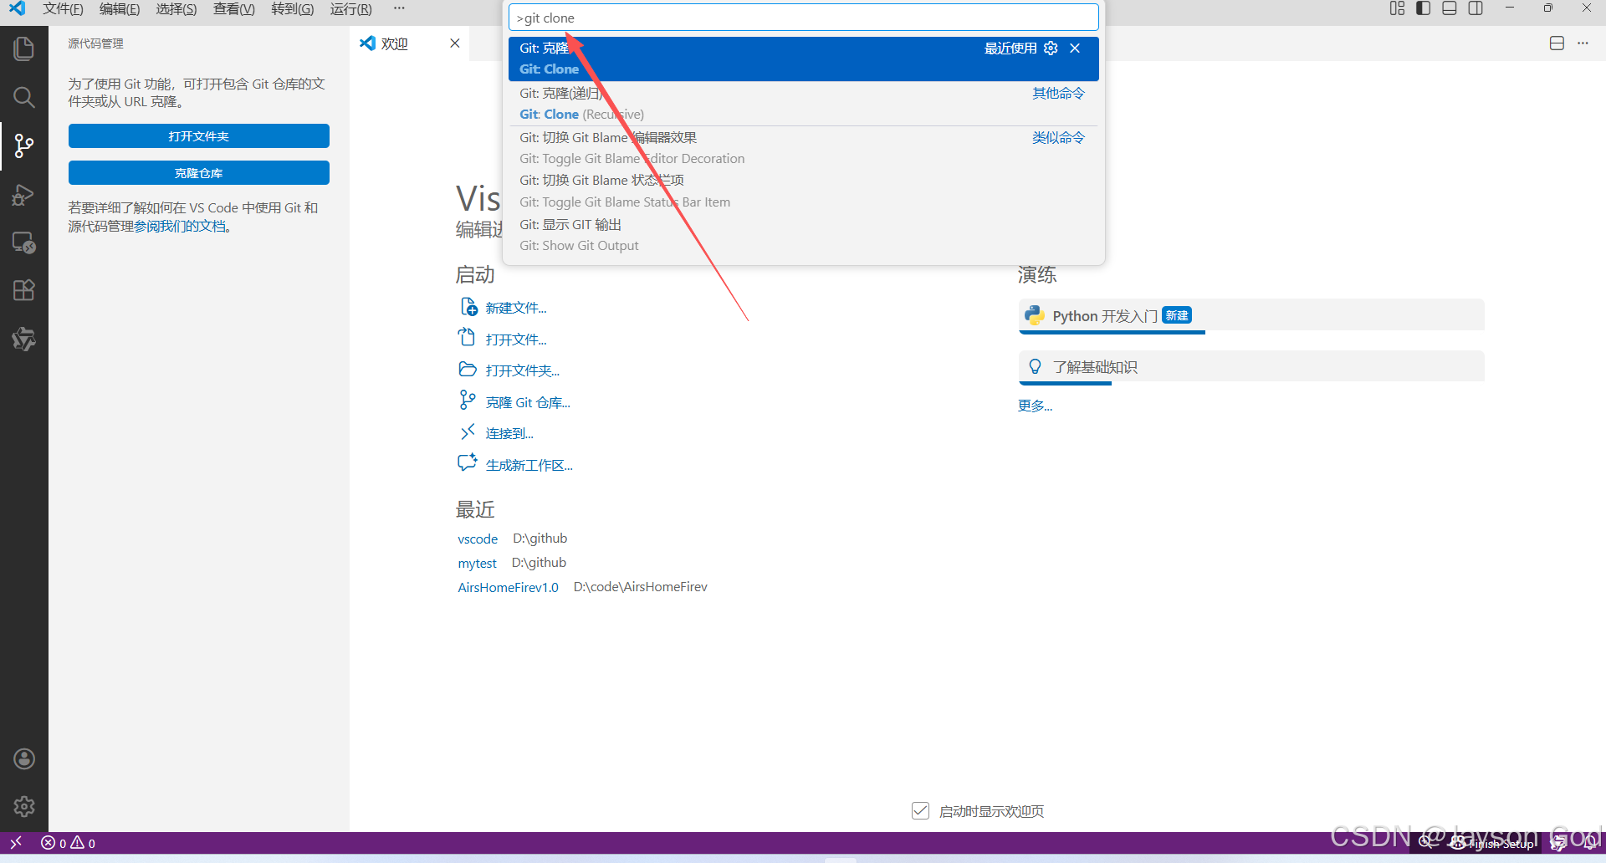1606x863 pixels.
Task: Close the Welcome tab
Action: [x=455, y=43]
